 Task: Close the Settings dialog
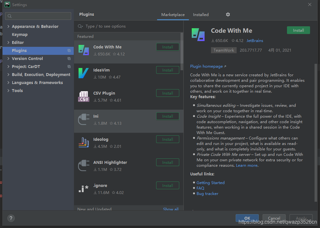click(310, 4)
